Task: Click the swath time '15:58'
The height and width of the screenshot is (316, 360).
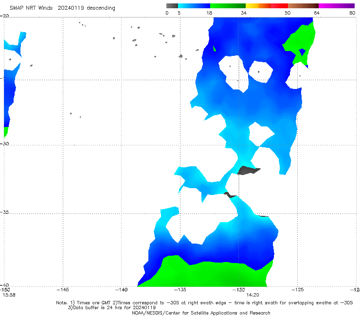Action: click(9, 295)
